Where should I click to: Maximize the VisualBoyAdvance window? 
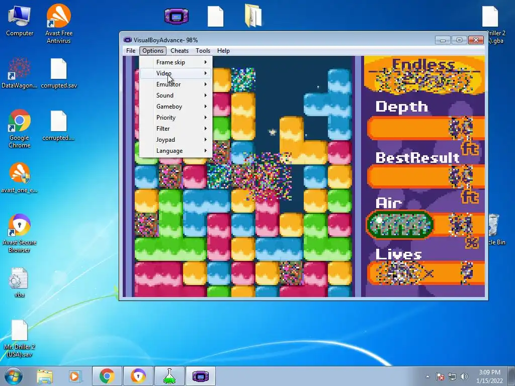459,40
